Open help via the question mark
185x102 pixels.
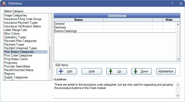pyautogui.click(x=172, y=4)
